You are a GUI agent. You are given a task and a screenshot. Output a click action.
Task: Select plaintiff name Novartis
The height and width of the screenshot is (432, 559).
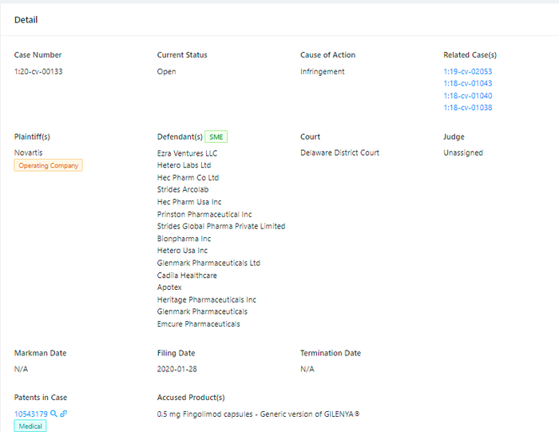click(28, 153)
